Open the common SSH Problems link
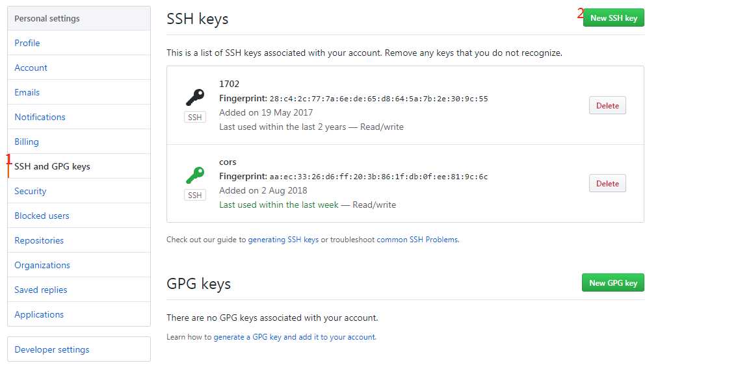This screenshot has width=738, height=376. (417, 240)
